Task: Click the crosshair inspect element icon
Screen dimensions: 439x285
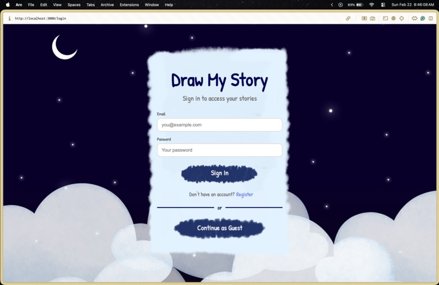Action: tap(401, 18)
